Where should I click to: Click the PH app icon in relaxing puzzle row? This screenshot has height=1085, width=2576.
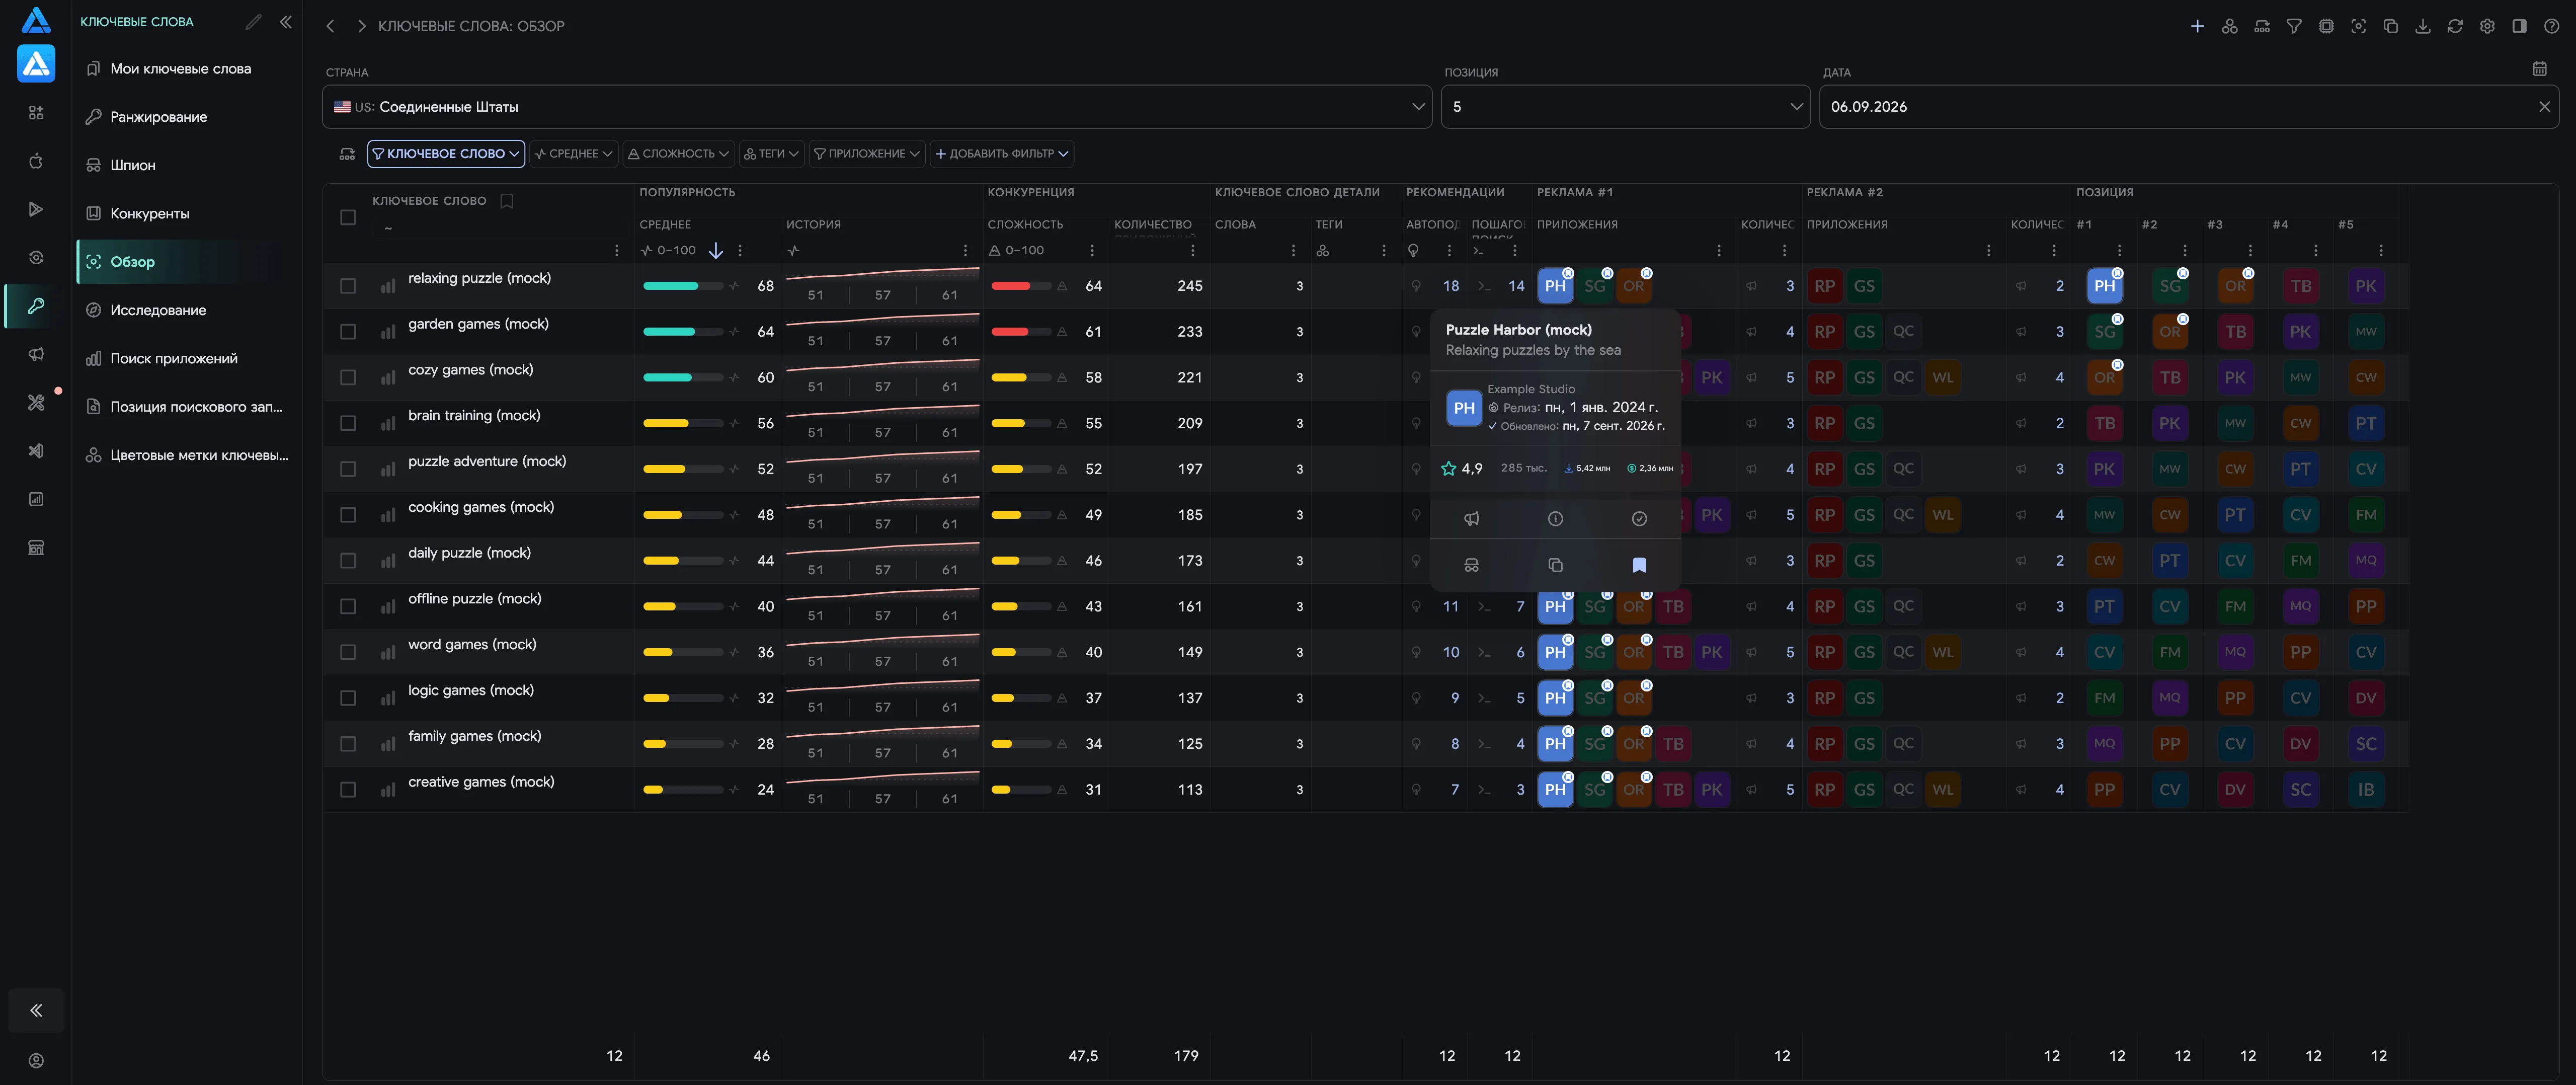coord(1555,286)
